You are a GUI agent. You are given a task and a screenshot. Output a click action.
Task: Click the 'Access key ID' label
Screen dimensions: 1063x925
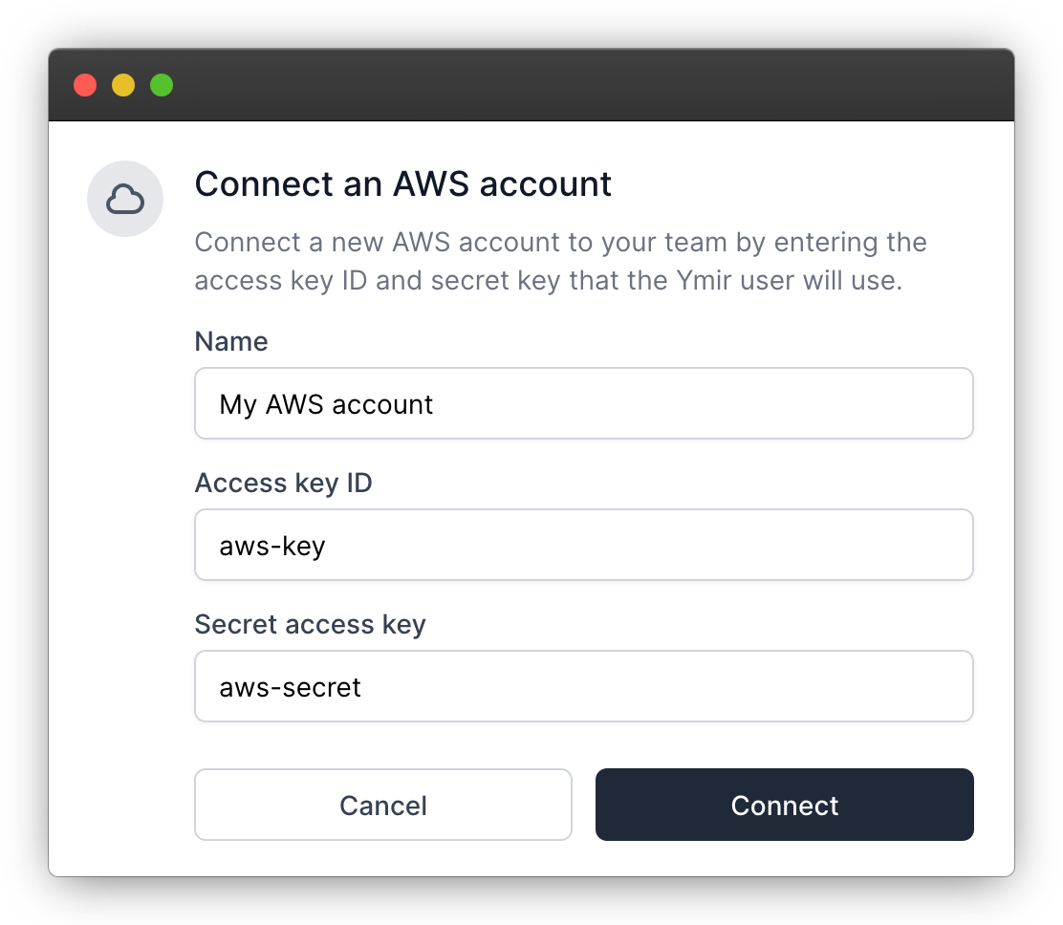point(283,483)
